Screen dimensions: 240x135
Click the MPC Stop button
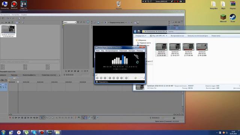tap(105, 78)
